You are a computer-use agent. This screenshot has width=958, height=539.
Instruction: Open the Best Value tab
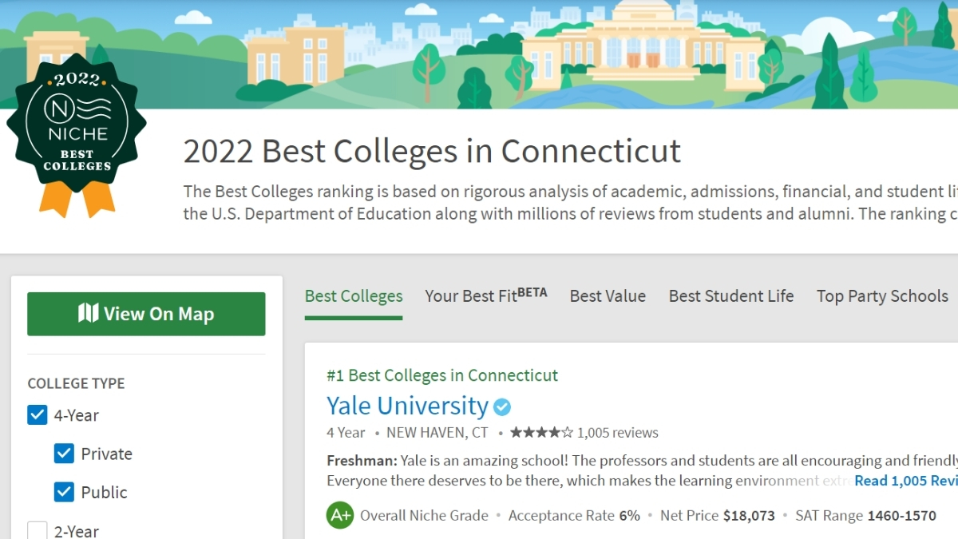point(608,296)
